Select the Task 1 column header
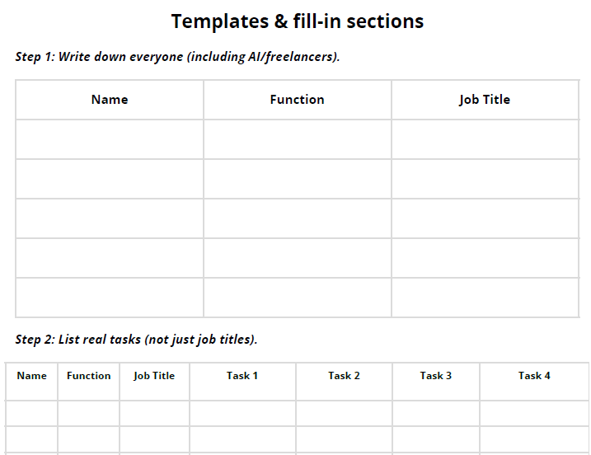The width and height of the screenshot is (591, 455). pos(242,376)
